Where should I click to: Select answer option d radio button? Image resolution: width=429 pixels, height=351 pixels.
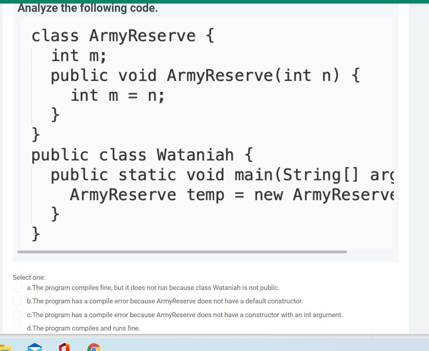click(17, 328)
